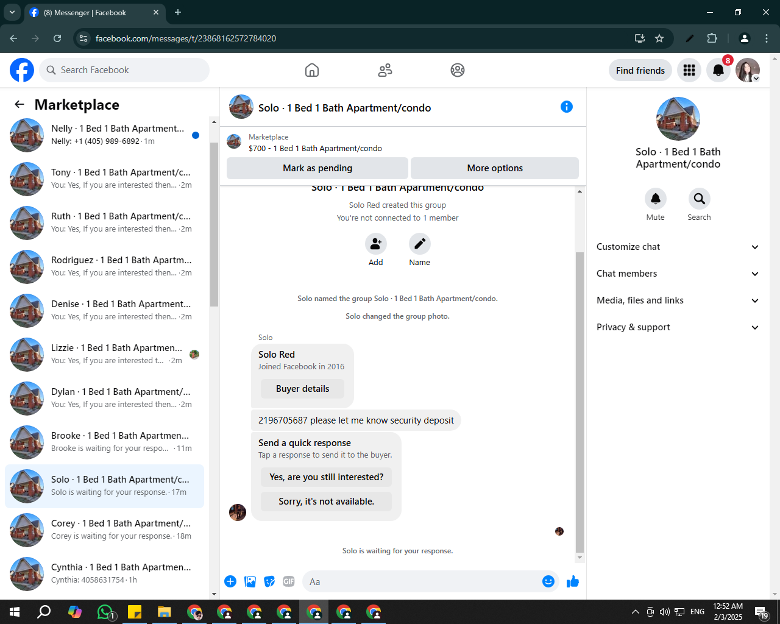Click the large Solo group photo
The width and height of the screenshot is (780, 624).
pyautogui.click(x=678, y=119)
